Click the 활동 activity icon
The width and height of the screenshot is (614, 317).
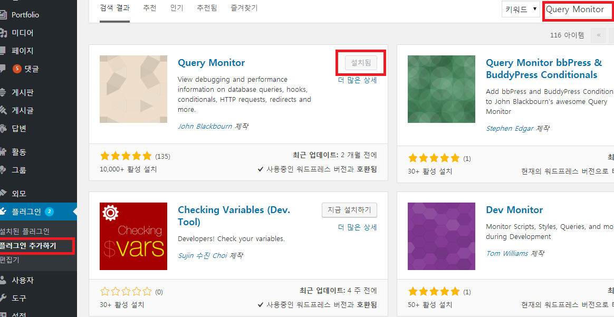[3, 152]
